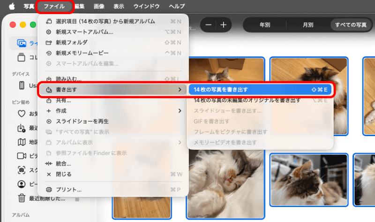The height and width of the screenshot is (222, 375).
Task: Open the ヘルプ menu
Action: click(177, 6)
